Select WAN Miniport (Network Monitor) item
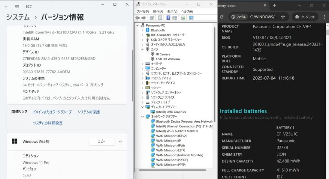329x179 pixels. click(x=180, y=155)
